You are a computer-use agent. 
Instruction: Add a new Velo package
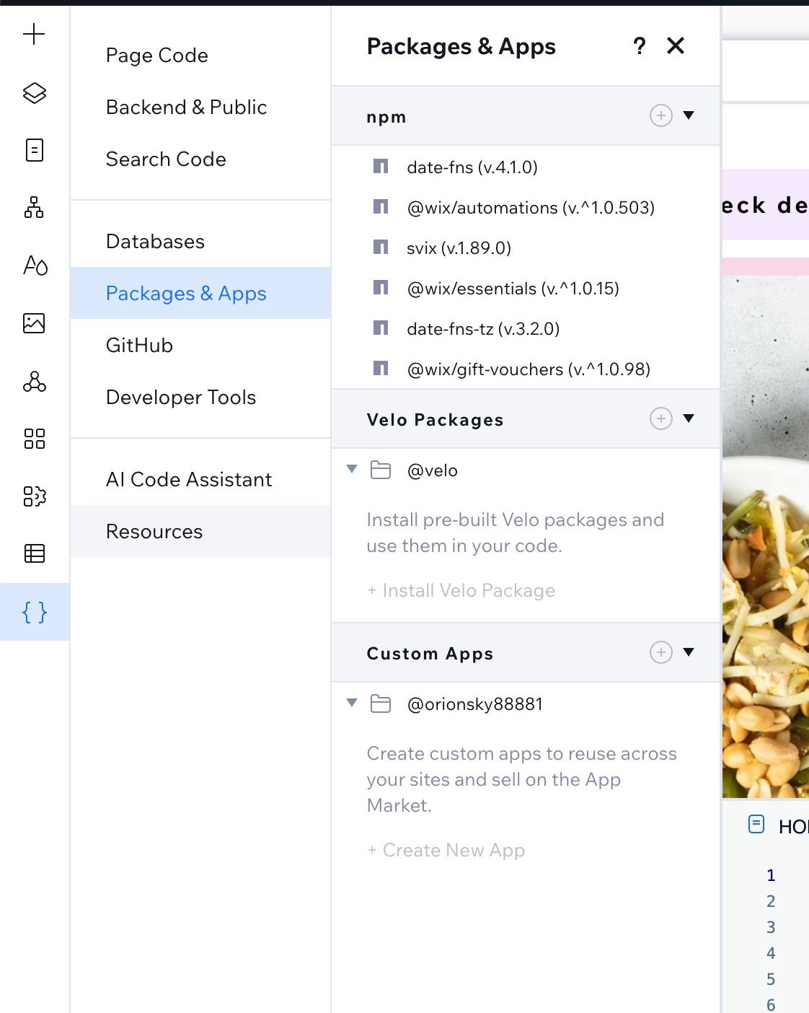click(661, 418)
